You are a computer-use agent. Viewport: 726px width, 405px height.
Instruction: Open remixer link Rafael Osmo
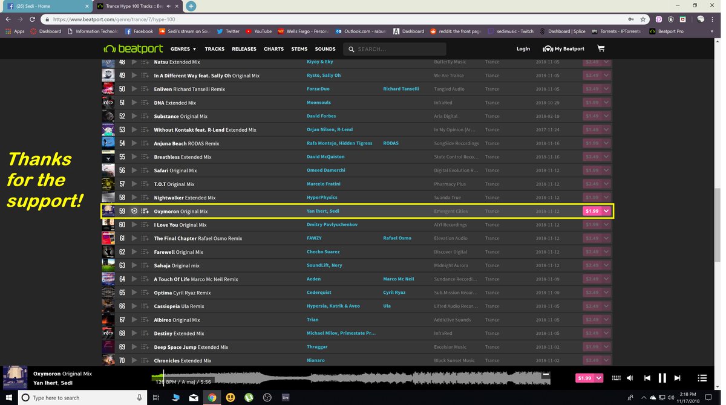tap(397, 238)
